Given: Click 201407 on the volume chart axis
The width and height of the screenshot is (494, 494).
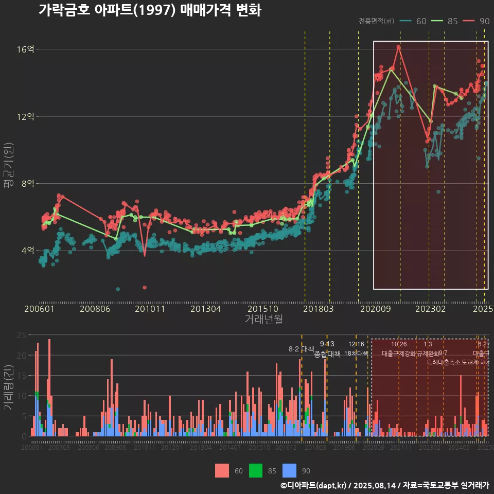Looking at the screenshot, I should pos(230,447).
